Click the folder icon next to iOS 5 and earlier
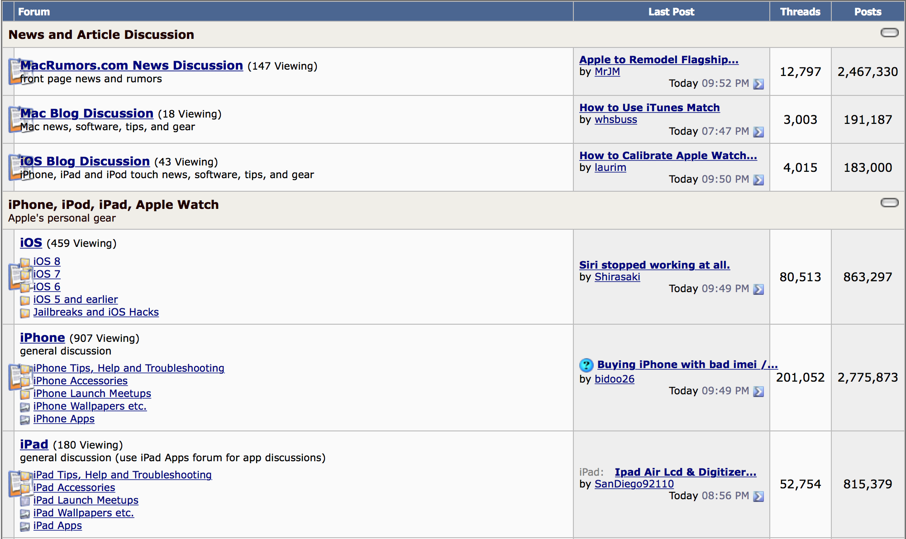This screenshot has height=539, width=906. pyautogui.click(x=25, y=300)
